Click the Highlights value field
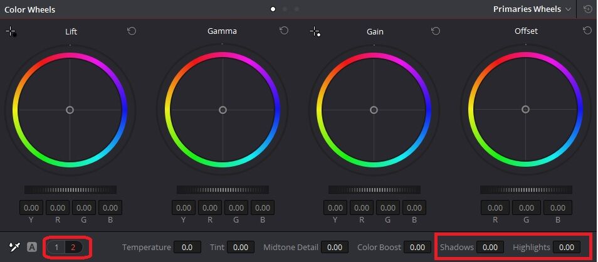This screenshot has height=262, width=598. coord(567,247)
